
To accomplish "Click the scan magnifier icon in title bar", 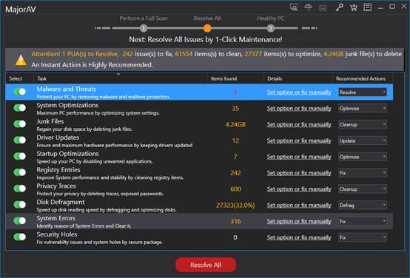I will 294,7.
